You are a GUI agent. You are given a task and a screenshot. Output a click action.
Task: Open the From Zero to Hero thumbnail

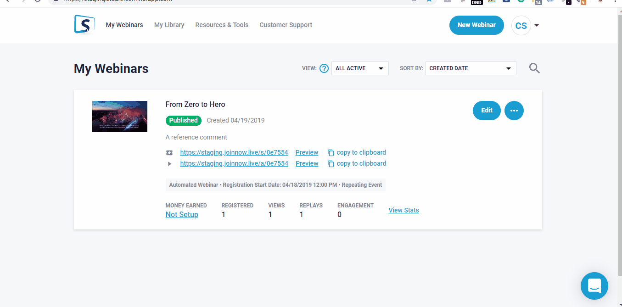[x=120, y=117]
